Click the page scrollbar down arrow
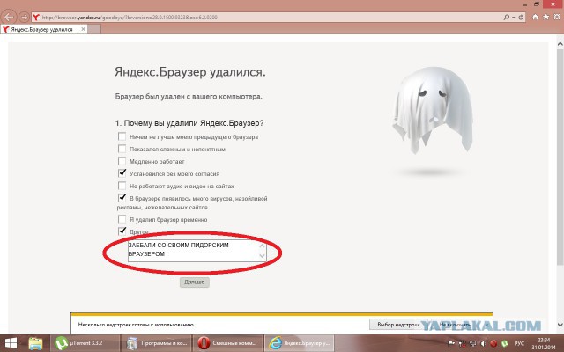564x352 pixels. 560,325
